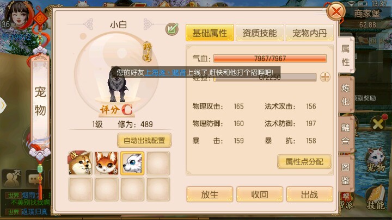This screenshot has width=392, height=220.
Task: Switch to 宠物内丹 tab
Action: tap(309, 33)
